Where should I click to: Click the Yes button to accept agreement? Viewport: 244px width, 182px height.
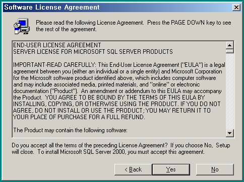[x=171, y=169]
